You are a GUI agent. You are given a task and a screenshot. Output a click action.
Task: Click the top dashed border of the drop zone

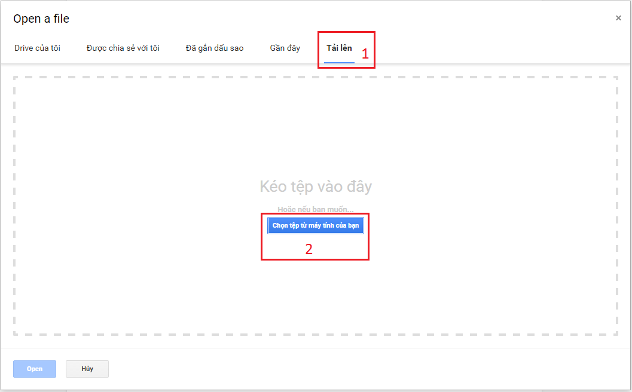316,77
